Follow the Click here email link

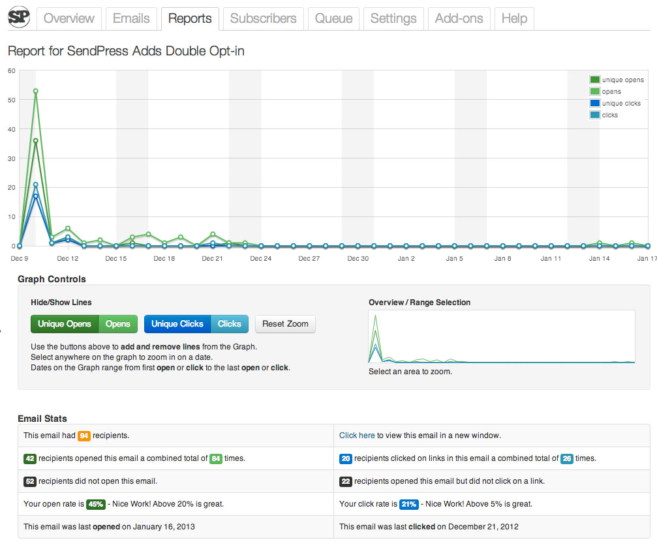pos(357,435)
